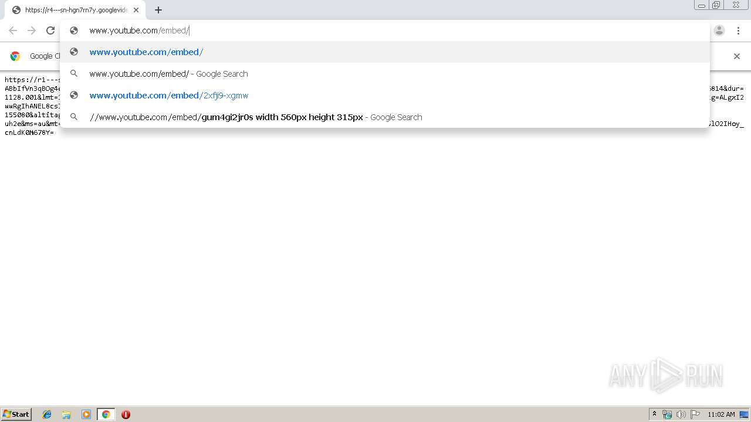Click the Show desktop button

coord(745,414)
